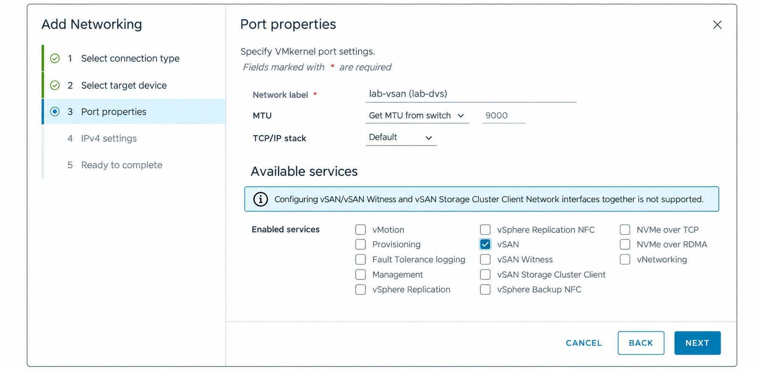Screen dimensions: 763x371
Task: Click the text Specify VMkernel port settings
Action: point(308,51)
